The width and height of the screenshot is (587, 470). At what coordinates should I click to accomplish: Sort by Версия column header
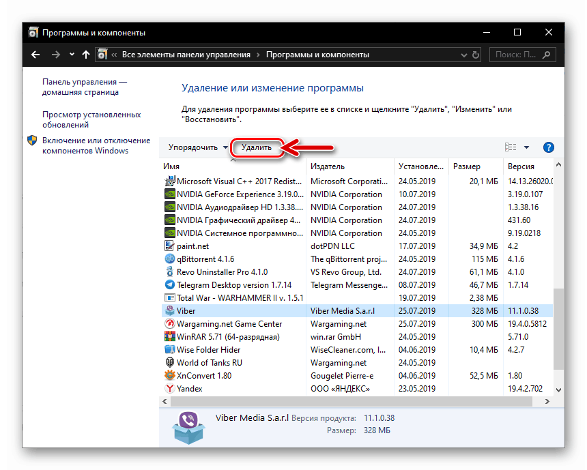tap(528, 166)
